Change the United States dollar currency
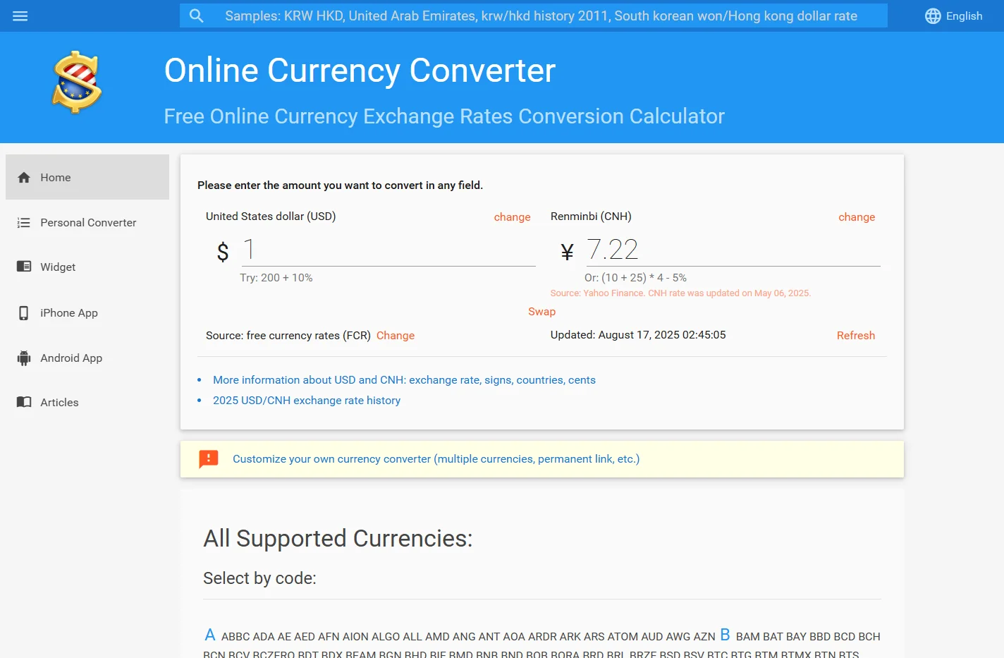The width and height of the screenshot is (1004, 658). pyautogui.click(x=512, y=217)
